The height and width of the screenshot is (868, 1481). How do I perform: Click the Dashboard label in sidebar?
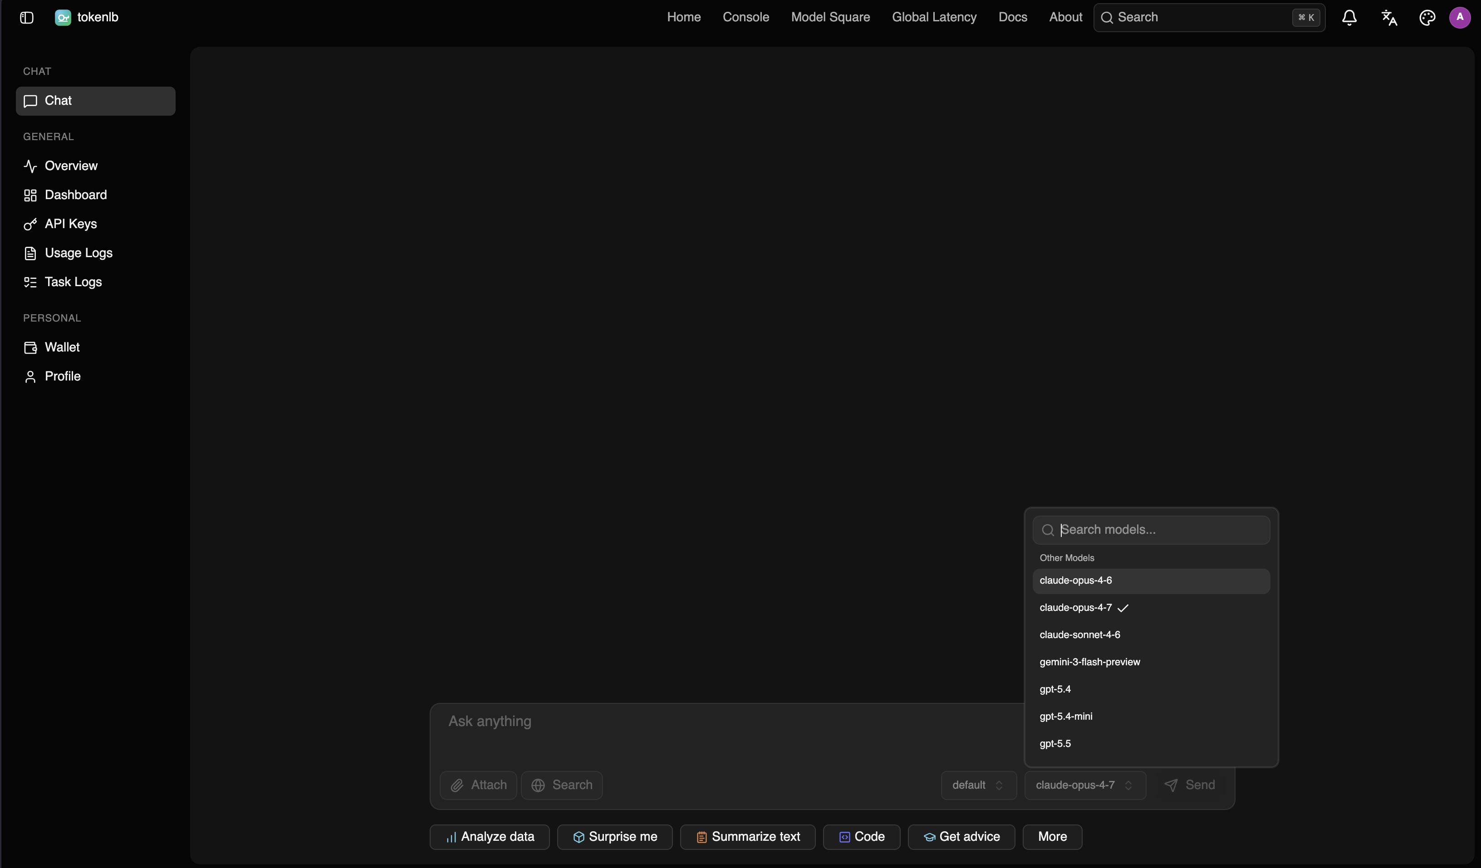pyautogui.click(x=76, y=195)
